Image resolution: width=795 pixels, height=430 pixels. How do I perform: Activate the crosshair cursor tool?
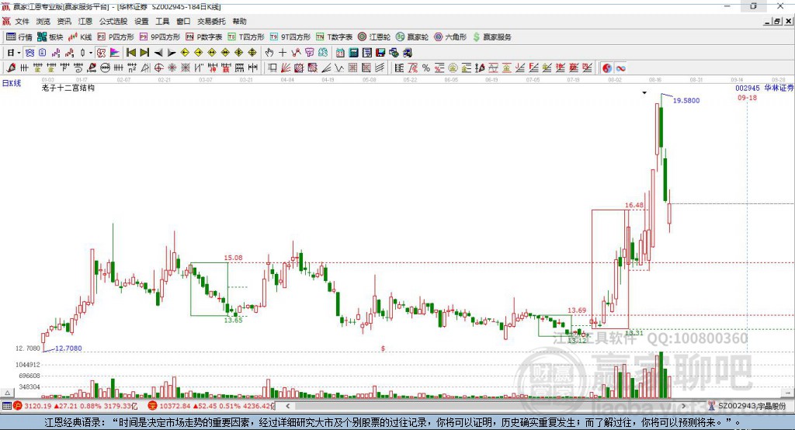(x=283, y=53)
